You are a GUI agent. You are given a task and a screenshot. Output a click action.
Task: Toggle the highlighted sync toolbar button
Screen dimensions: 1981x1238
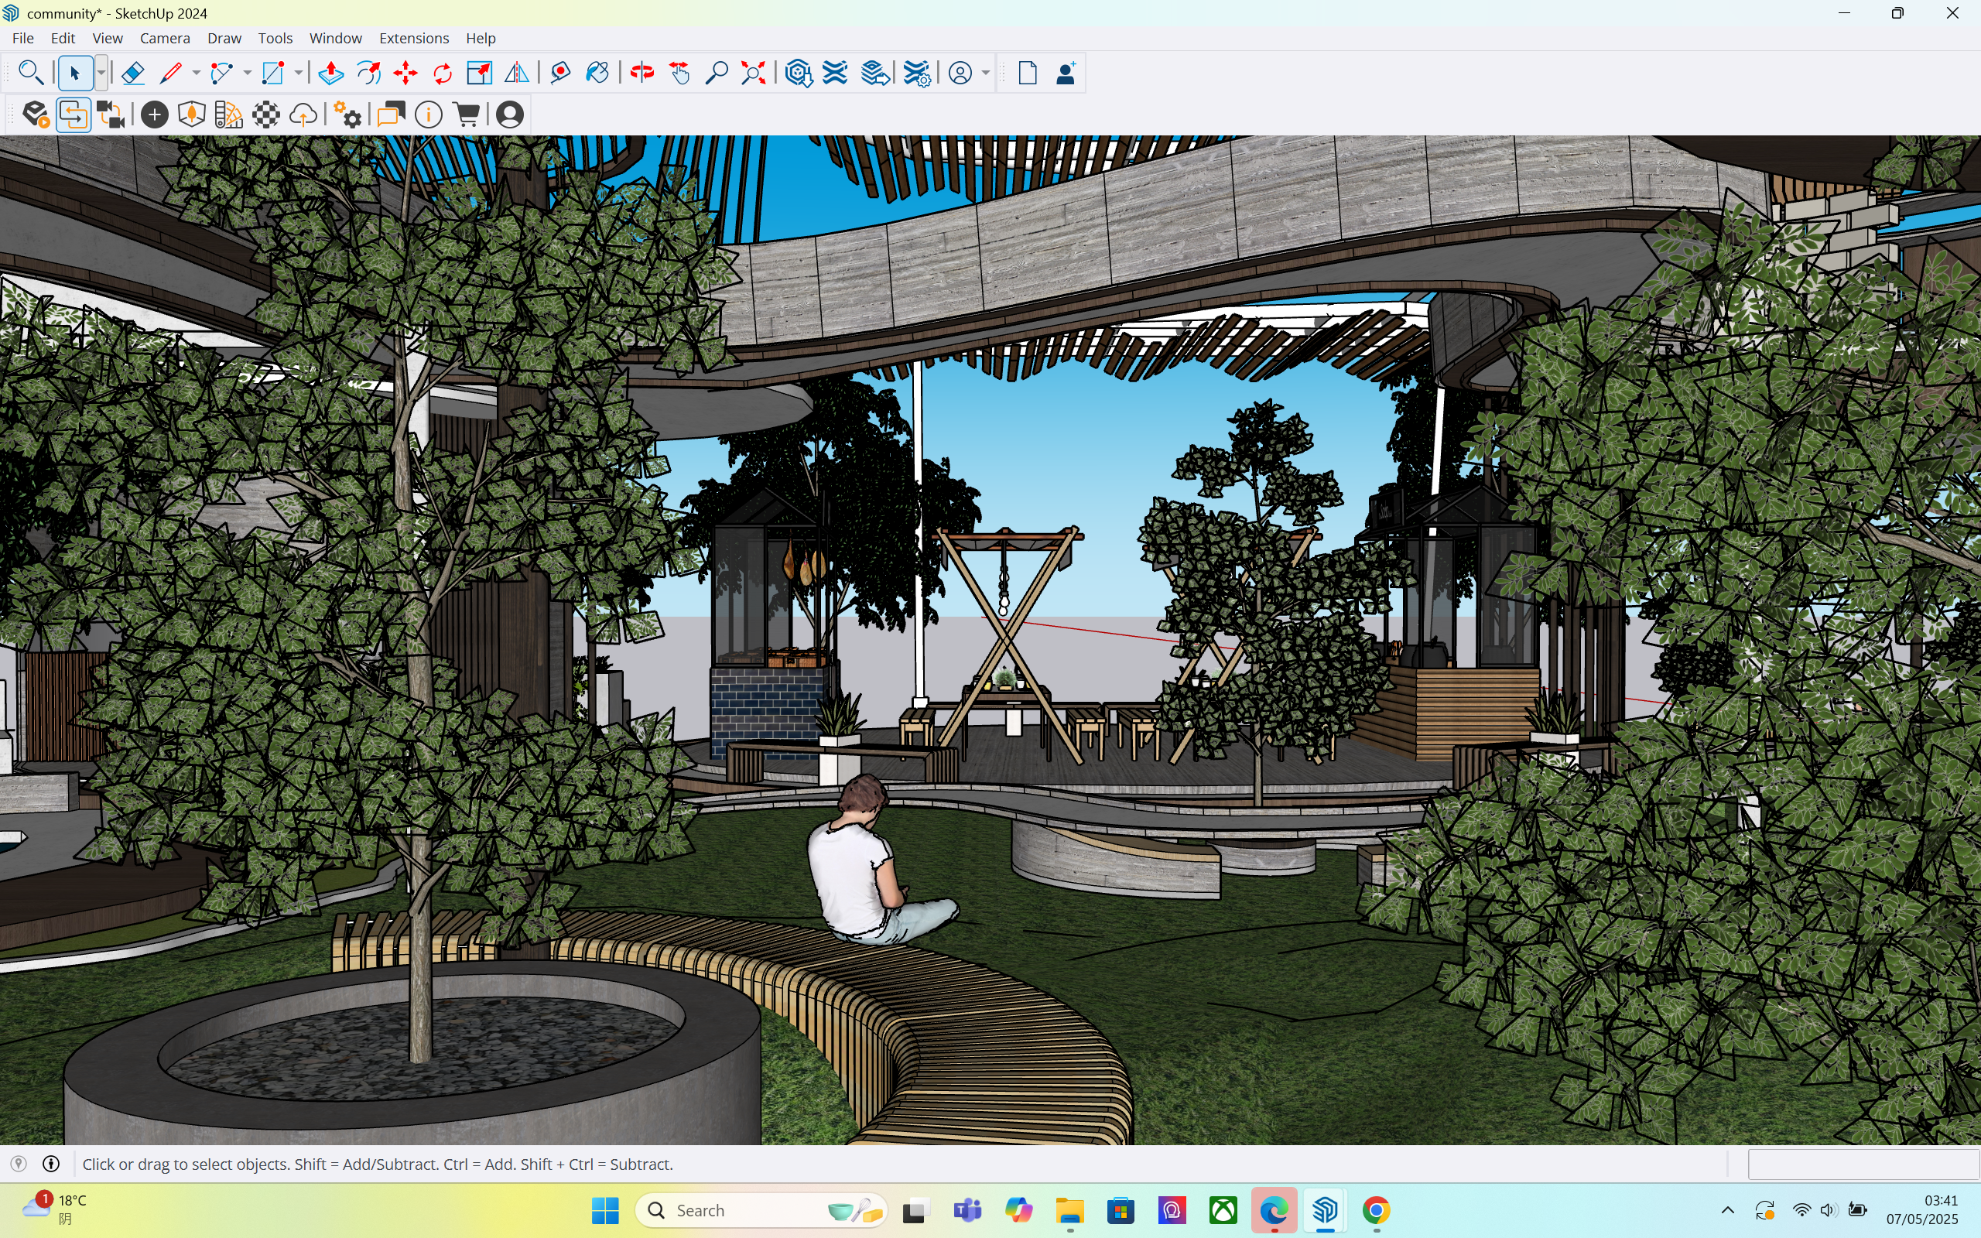tap(74, 115)
